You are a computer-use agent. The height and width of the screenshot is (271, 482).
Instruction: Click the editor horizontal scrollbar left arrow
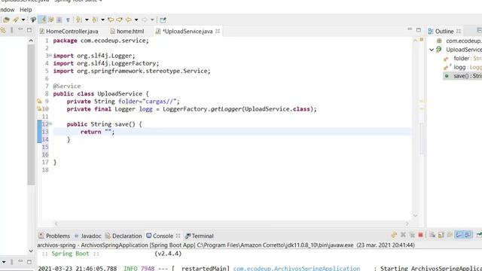56,224
